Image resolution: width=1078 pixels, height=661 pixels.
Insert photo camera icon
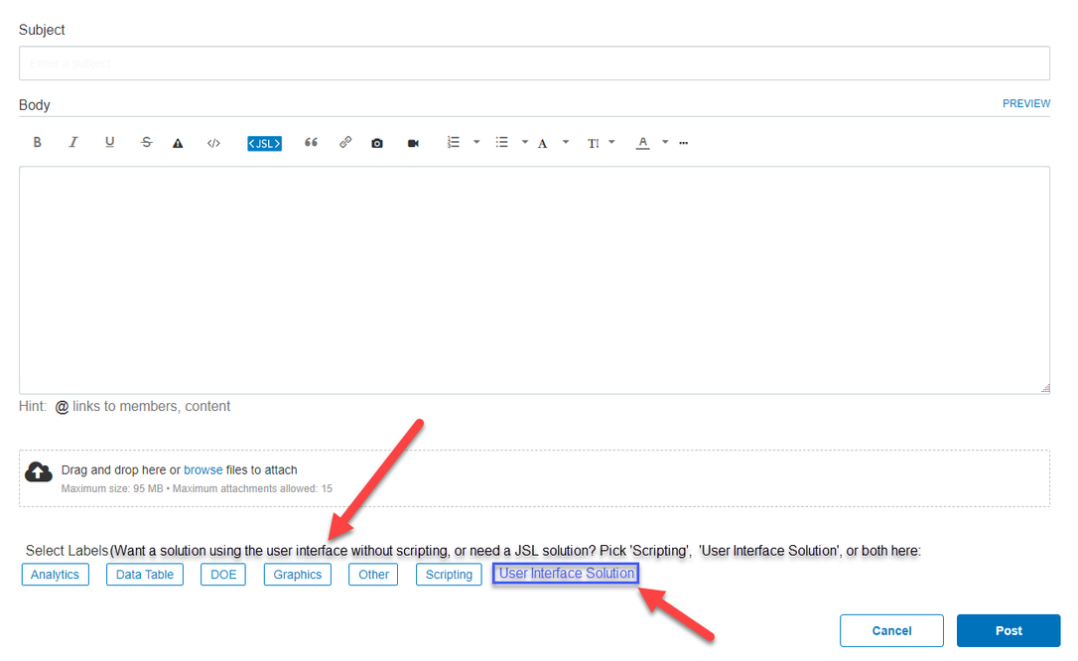(x=377, y=143)
